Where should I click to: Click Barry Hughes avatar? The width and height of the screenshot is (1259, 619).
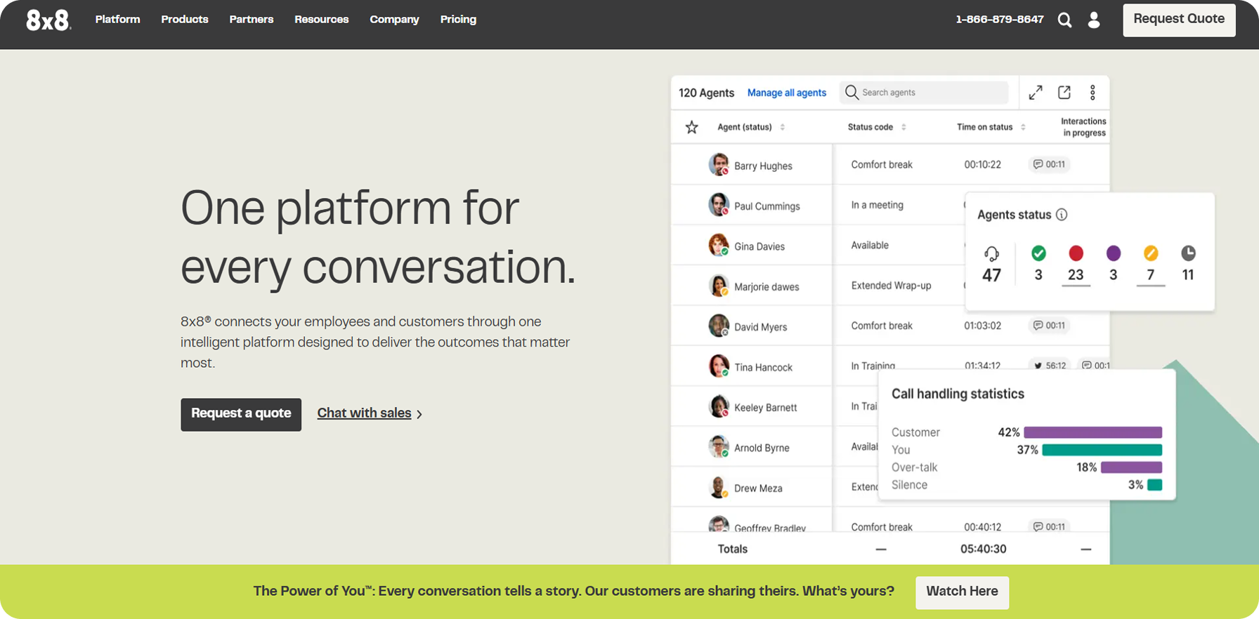tap(719, 164)
